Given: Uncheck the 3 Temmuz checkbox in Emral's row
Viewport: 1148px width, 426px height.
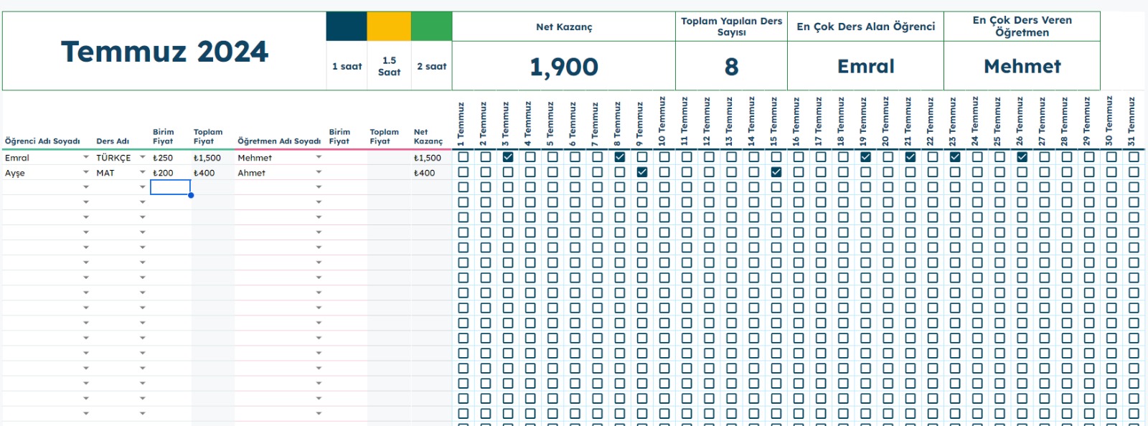Looking at the screenshot, I should tap(508, 157).
